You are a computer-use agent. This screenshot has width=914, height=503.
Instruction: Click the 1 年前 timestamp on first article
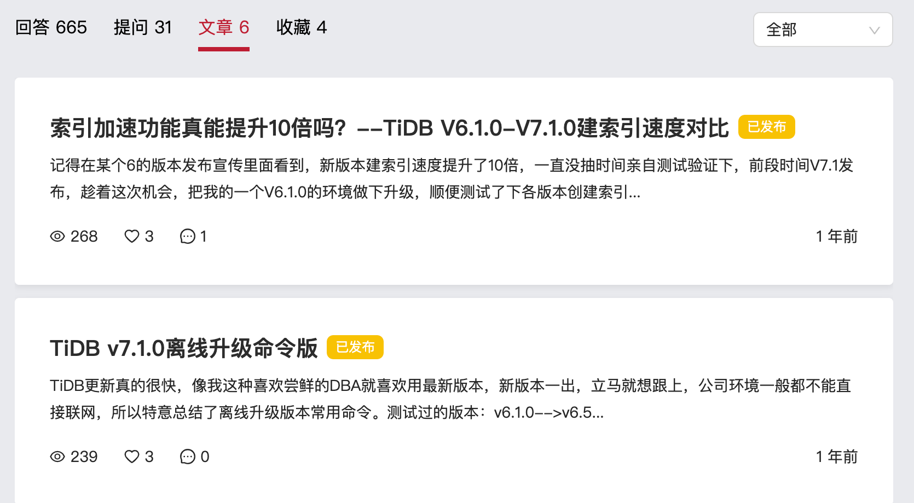coord(836,236)
